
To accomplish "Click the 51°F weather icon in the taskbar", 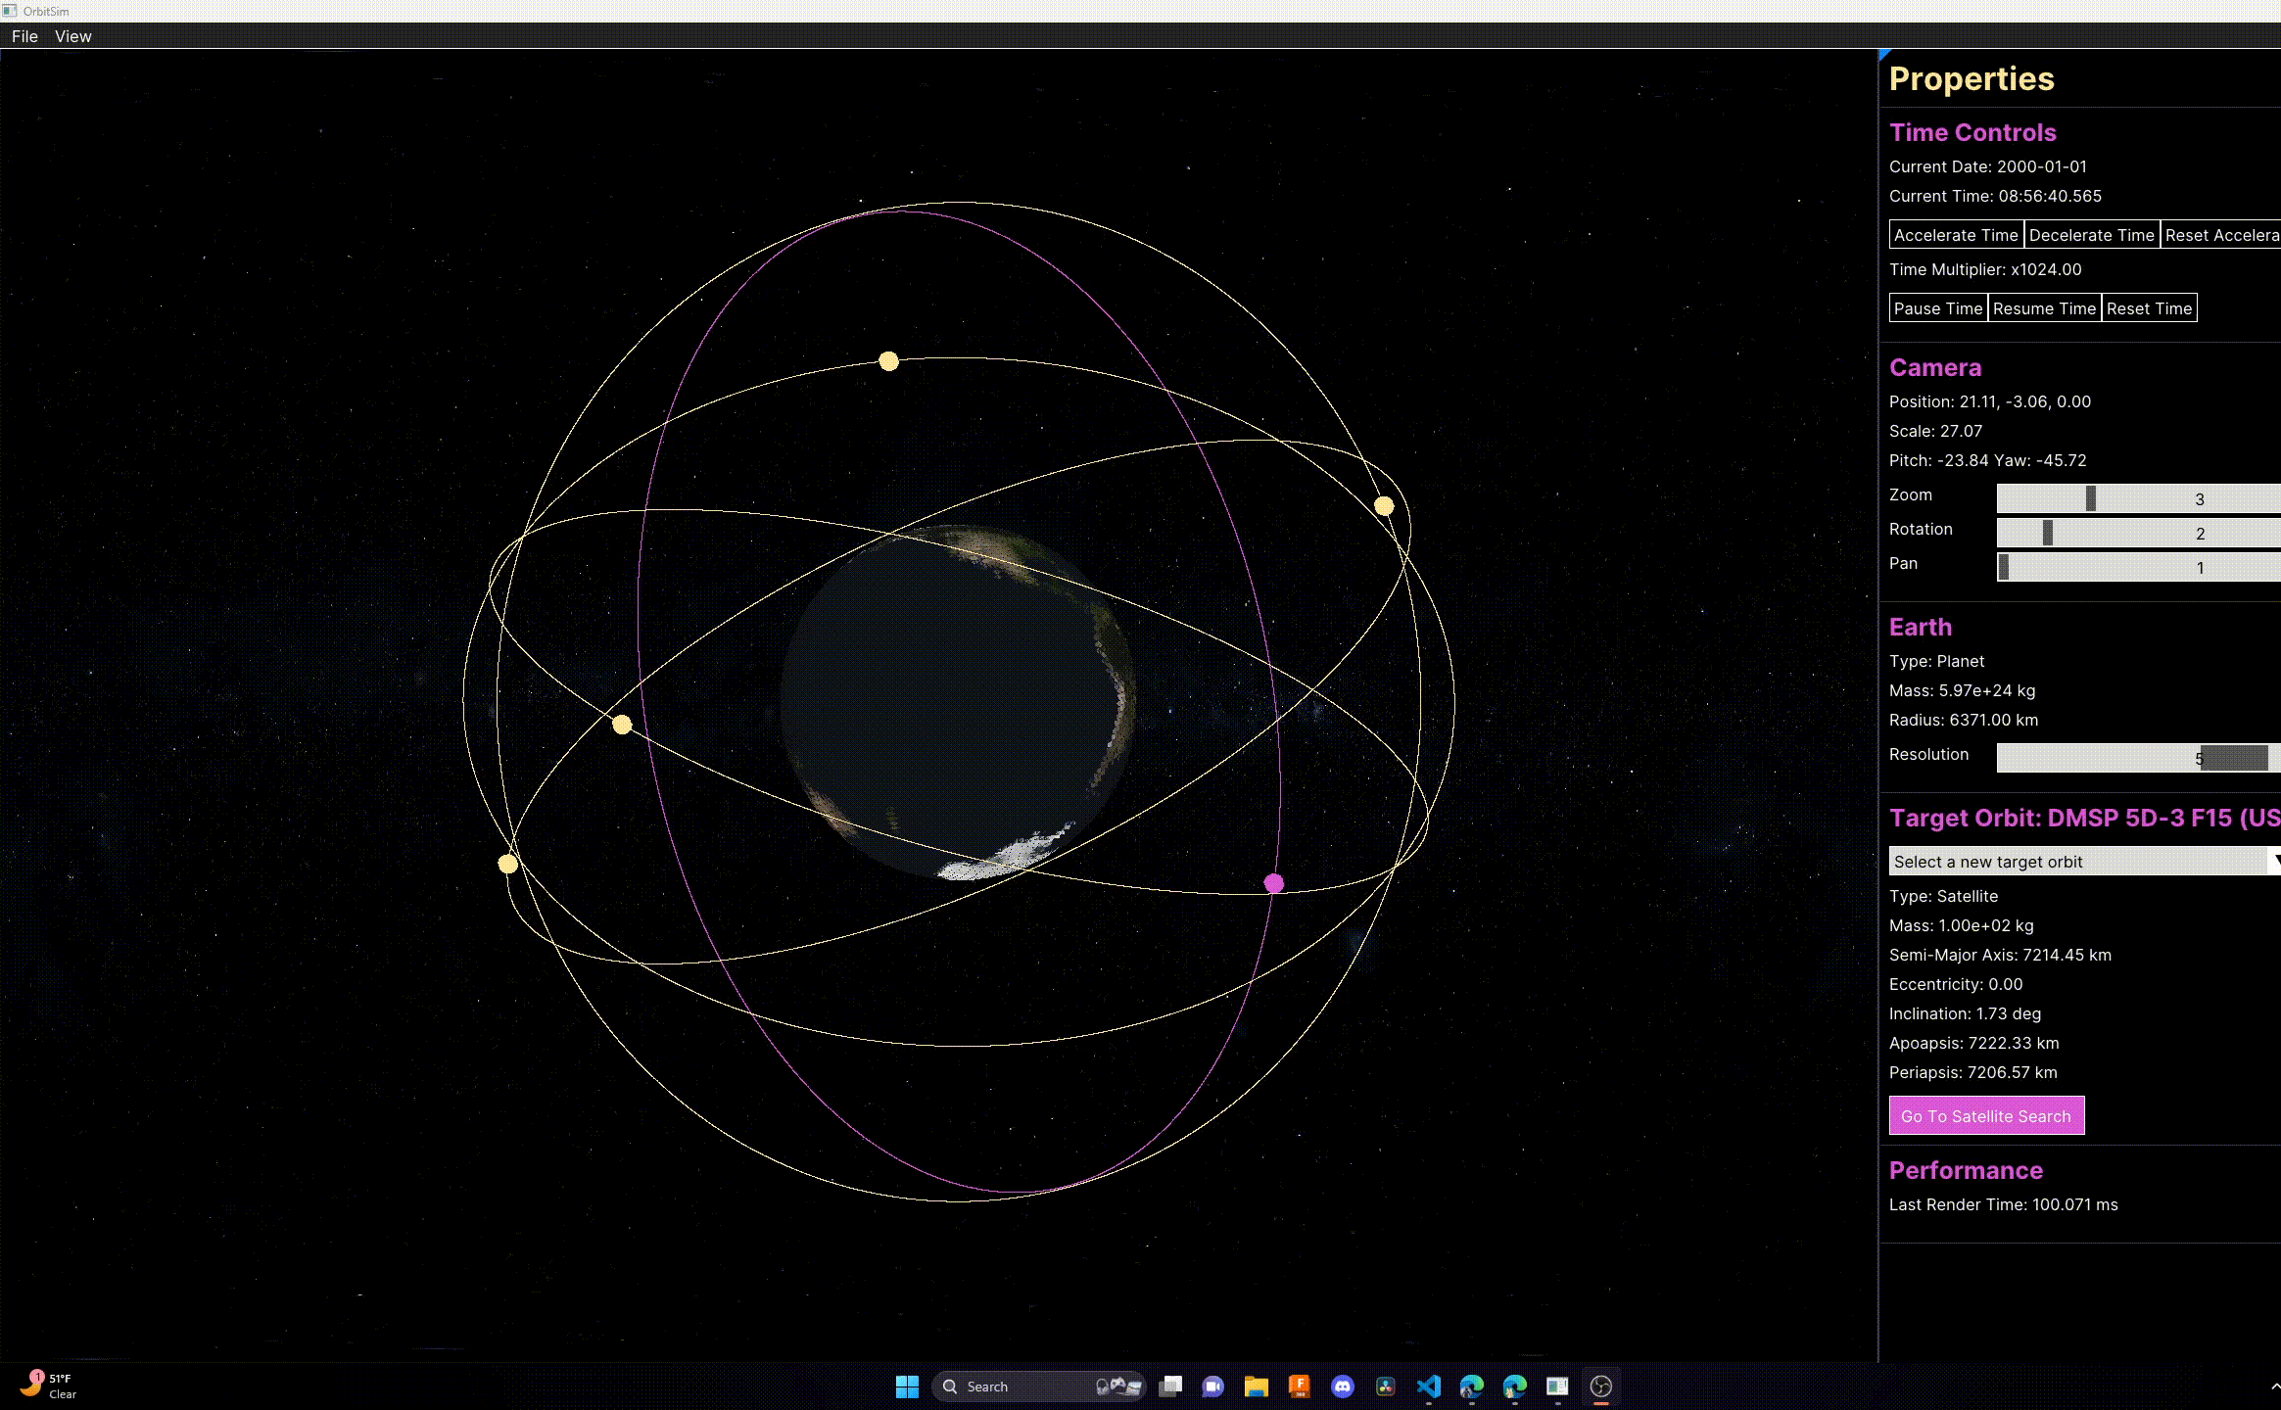I will click(x=51, y=1384).
